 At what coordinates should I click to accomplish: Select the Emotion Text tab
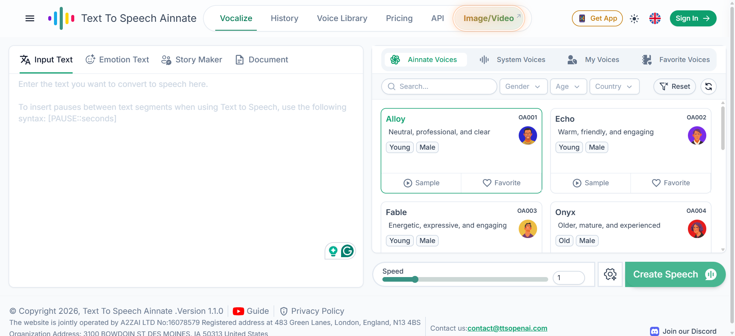[117, 60]
